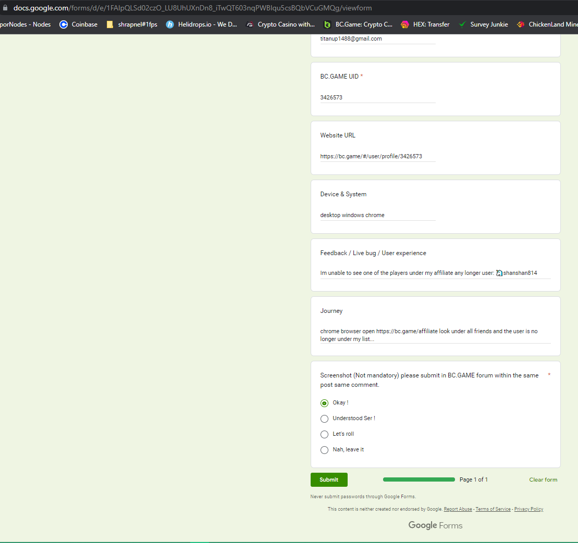The height and width of the screenshot is (543, 578).
Task: Click into the BC.GAME UID field
Action: [x=377, y=97]
